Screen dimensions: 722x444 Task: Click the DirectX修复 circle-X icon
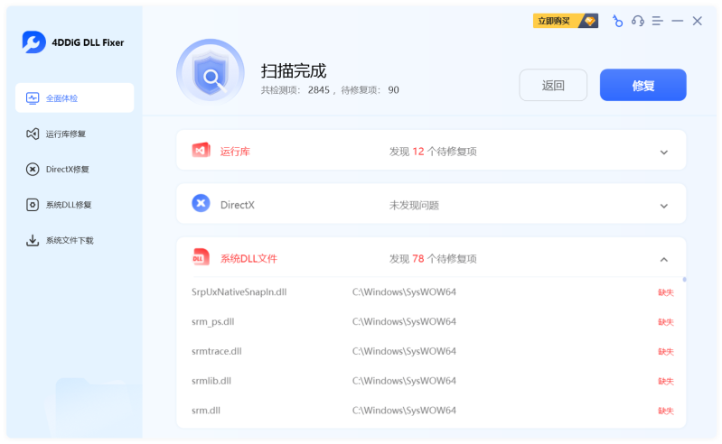point(33,169)
